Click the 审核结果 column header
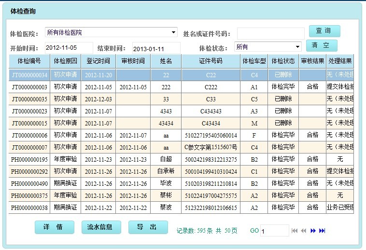This screenshot has width=366, height=250. pos(312,61)
